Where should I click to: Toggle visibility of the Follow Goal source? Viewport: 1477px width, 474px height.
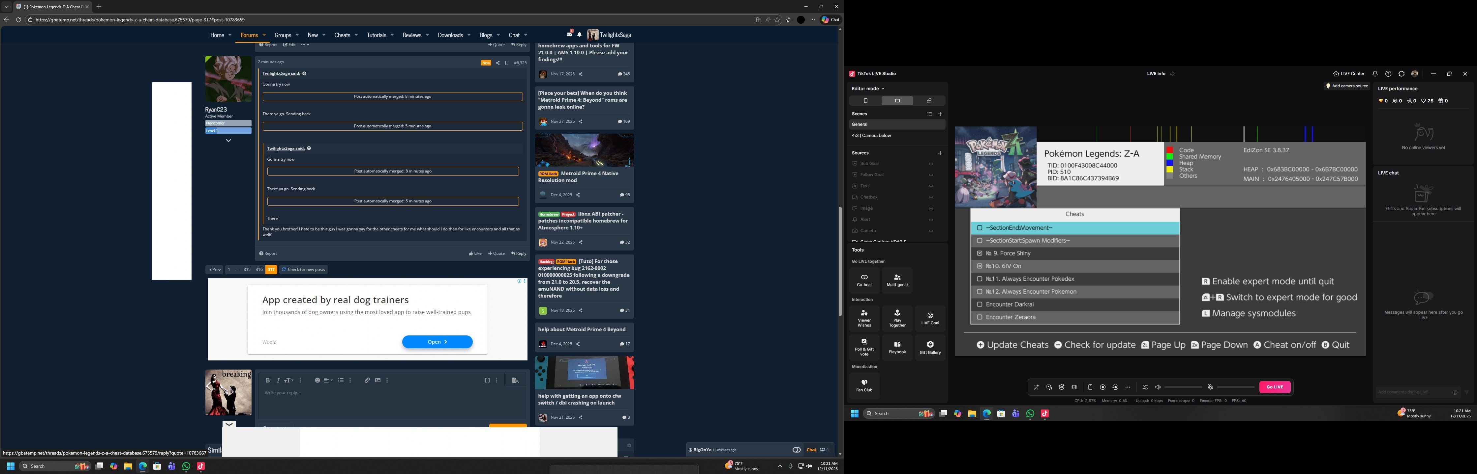[931, 174]
